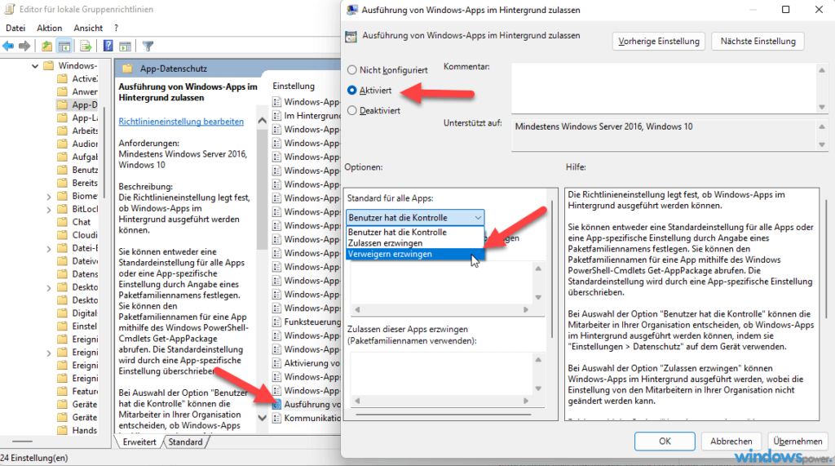835x466 pixels.
Task: Switch to the Standard tab
Action: (185, 442)
